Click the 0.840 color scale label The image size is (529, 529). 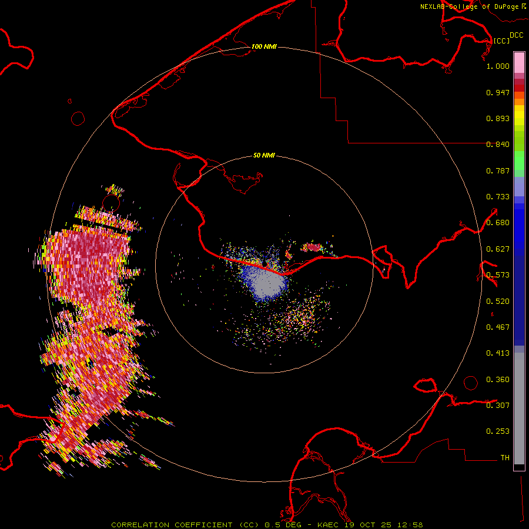[498, 145]
